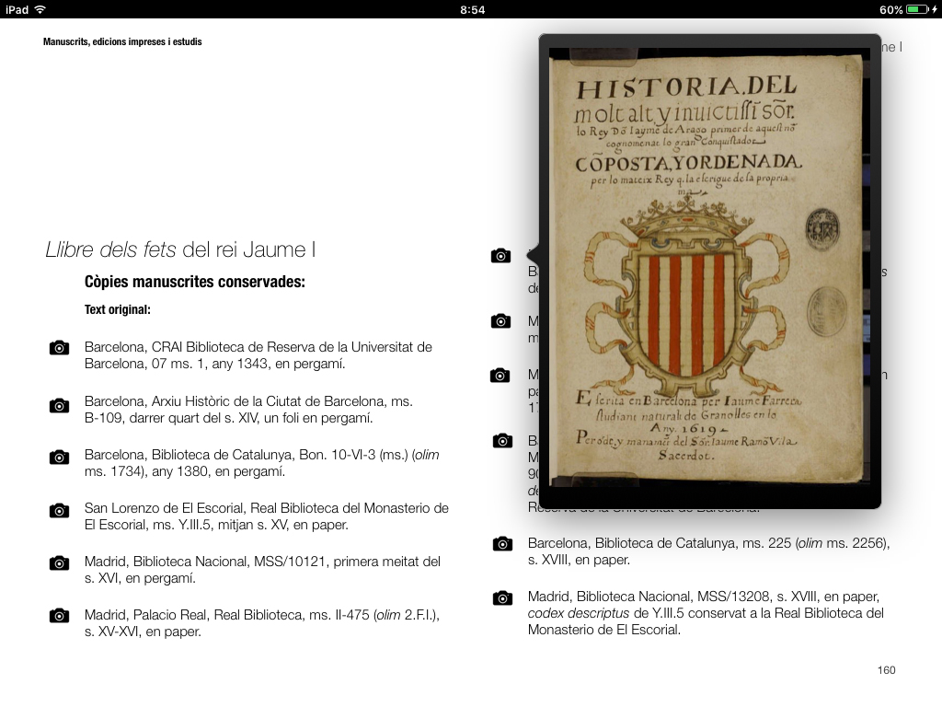This screenshot has height=707, width=942.
Task: Tap the 8:54 clock in status bar
Action: pos(471,10)
